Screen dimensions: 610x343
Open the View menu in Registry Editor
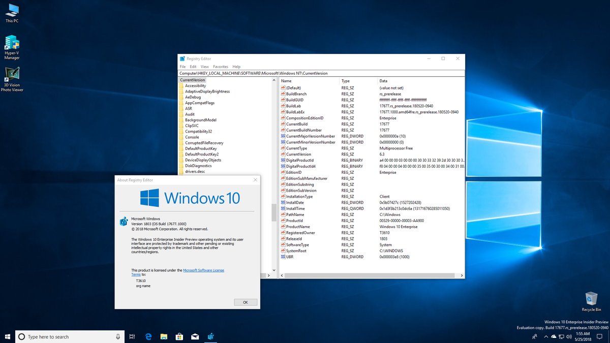click(205, 67)
